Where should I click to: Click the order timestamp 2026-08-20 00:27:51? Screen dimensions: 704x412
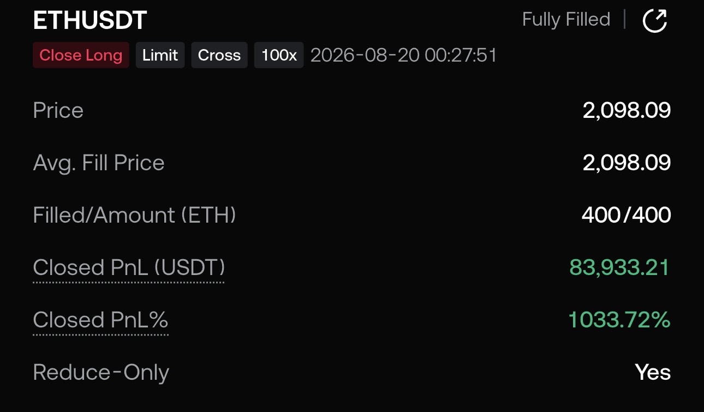click(404, 55)
